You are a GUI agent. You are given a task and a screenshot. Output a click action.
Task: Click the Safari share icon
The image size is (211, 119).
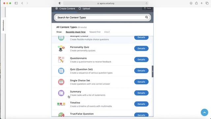click(196, 3)
